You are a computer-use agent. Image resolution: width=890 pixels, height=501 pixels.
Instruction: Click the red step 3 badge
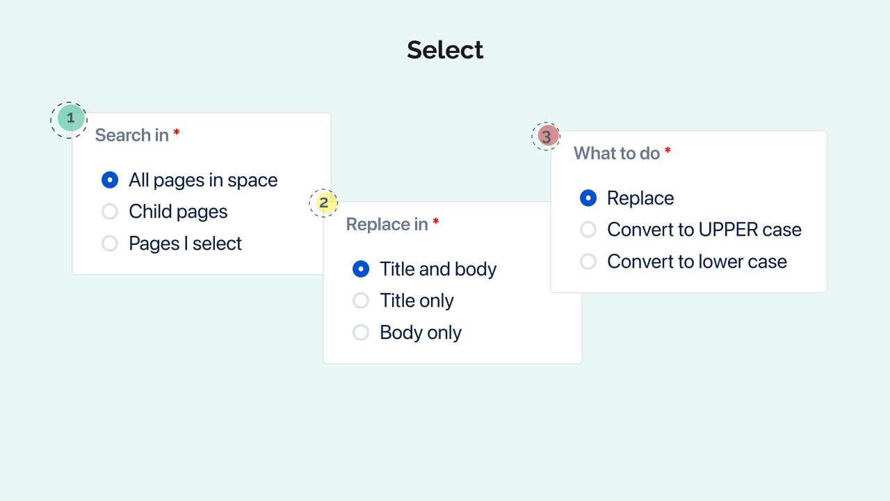pyautogui.click(x=547, y=136)
